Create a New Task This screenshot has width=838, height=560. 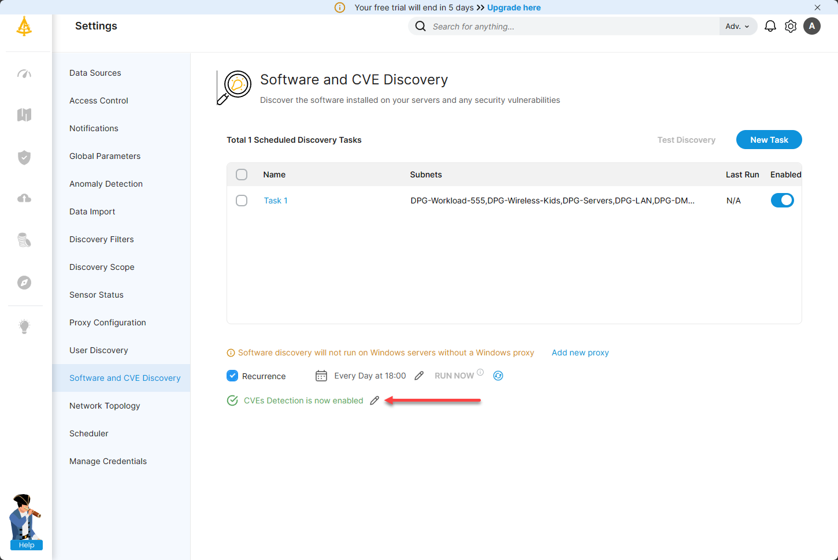point(769,140)
